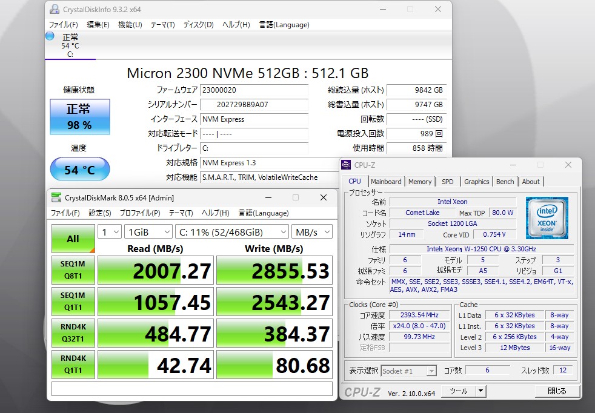Screen dimensions: 595x413
Task: Click the CPU-Z app icon in title bar
Action: tap(346, 165)
